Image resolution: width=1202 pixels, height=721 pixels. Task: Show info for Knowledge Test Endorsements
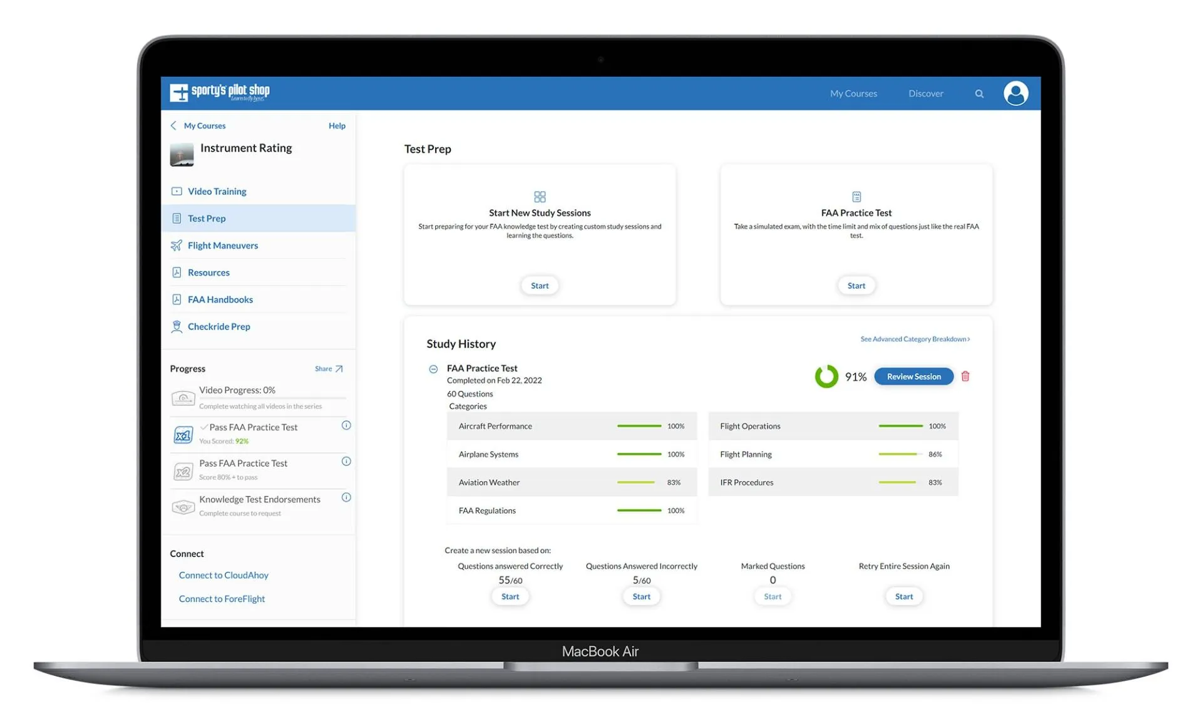tap(346, 497)
